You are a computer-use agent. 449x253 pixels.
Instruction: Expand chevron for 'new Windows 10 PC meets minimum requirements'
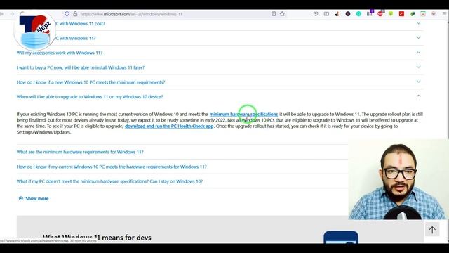[418, 82]
